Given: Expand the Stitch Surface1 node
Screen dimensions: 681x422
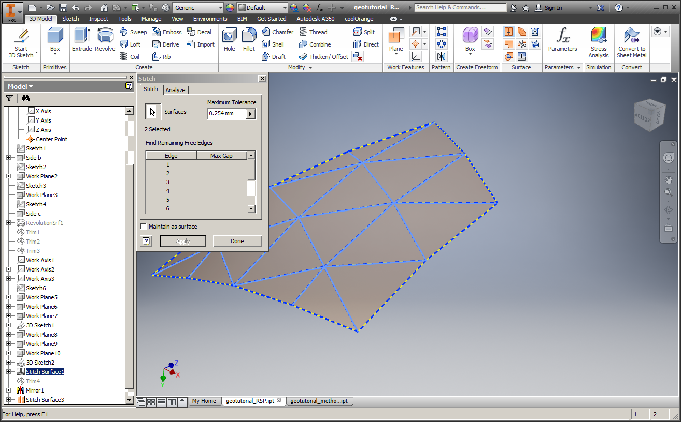Looking at the screenshot, I should pyautogui.click(x=8, y=372).
